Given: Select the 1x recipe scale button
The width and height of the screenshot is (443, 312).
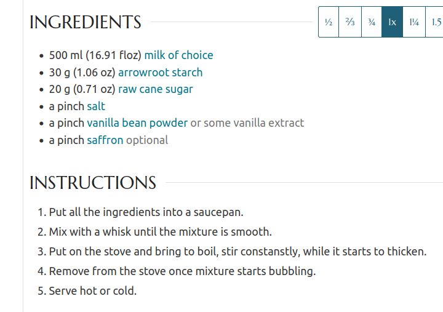Looking at the screenshot, I should click(393, 22).
